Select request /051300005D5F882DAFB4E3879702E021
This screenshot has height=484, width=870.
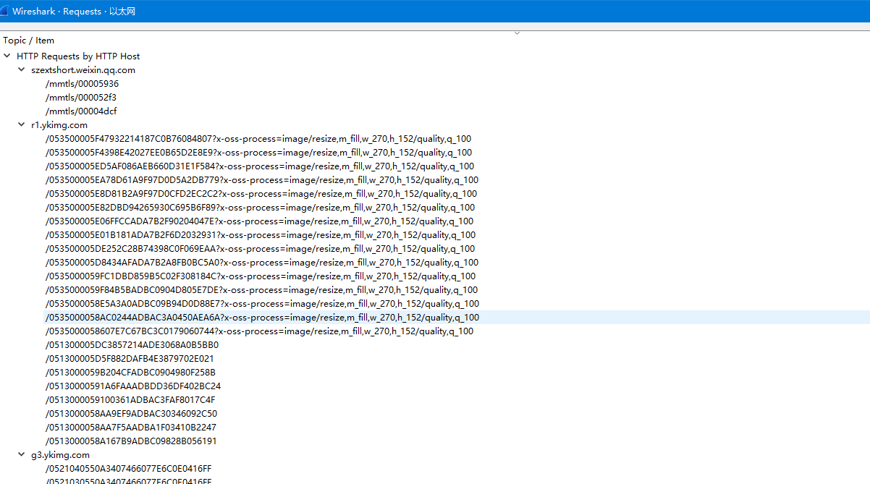130,359
